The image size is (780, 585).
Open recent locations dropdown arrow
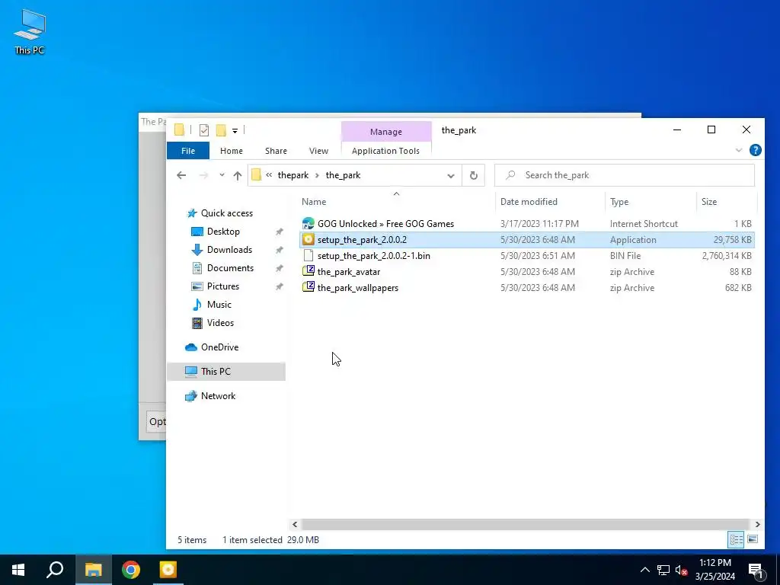(222, 175)
